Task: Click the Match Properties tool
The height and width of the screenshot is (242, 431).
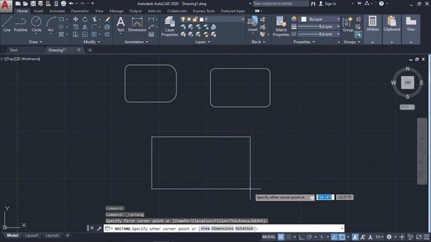Action: tap(281, 26)
